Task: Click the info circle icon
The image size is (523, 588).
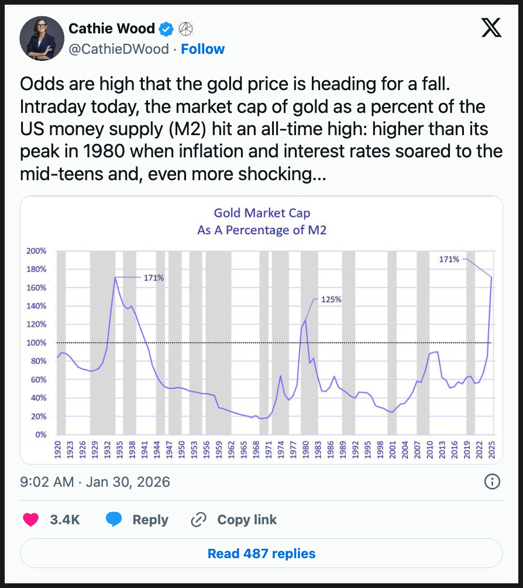Action: pos(493,482)
